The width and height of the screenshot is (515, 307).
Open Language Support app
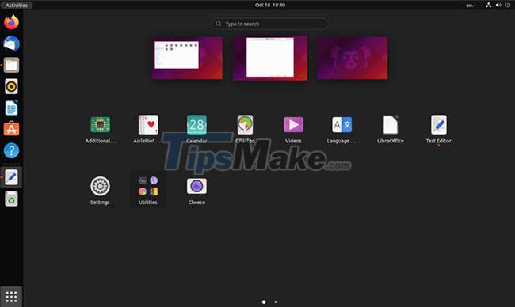coord(341,129)
